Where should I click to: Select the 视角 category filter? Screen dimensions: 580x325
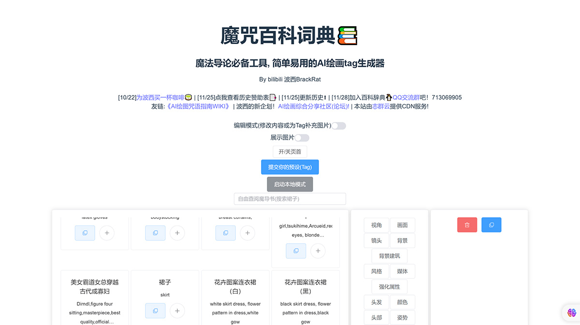[376, 225]
